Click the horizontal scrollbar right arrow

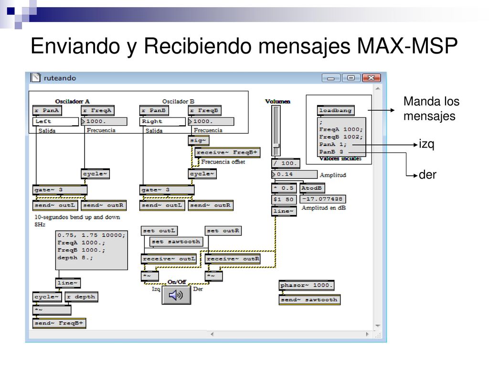[x=367, y=334]
